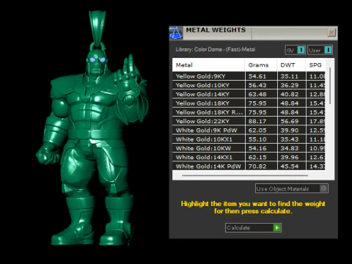Click the 63.48 grams value
This screenshot has width=352, height=264.
click(257, 95)
